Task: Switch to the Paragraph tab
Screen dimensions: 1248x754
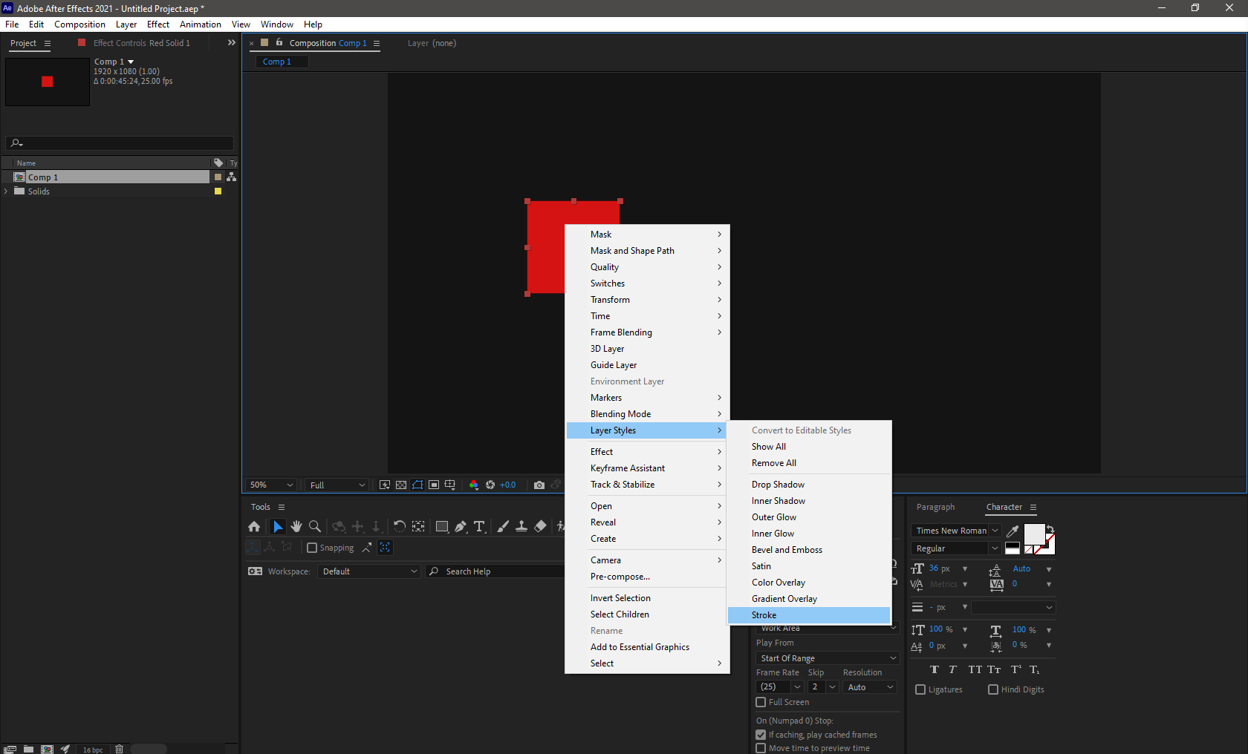Action: tap(935, 507)
